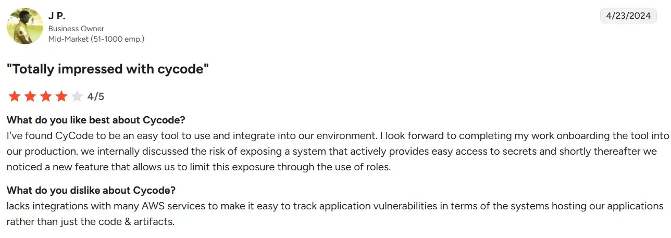Click the gray unfilled fifth star

click(x=77, y=96)
